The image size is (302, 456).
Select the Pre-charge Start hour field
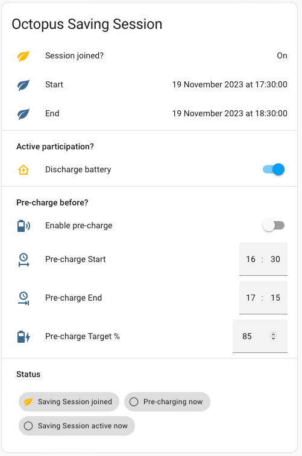click(251, 259)
